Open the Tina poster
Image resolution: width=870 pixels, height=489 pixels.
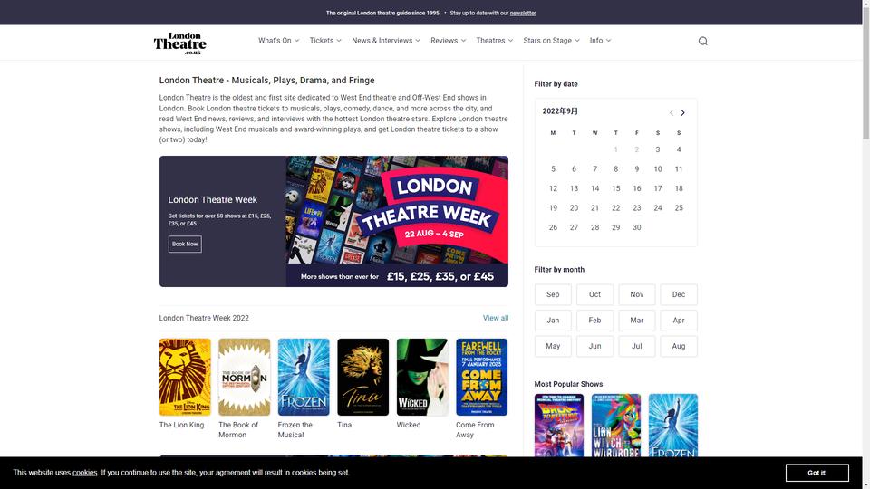(x=362, y=377)
